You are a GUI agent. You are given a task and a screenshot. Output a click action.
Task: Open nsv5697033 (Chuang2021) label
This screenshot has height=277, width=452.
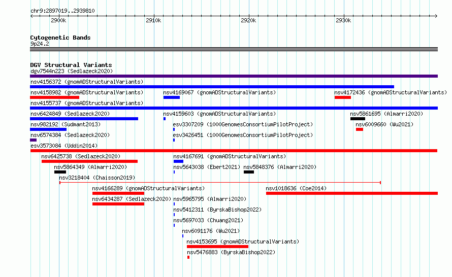(x=208, y=220)
